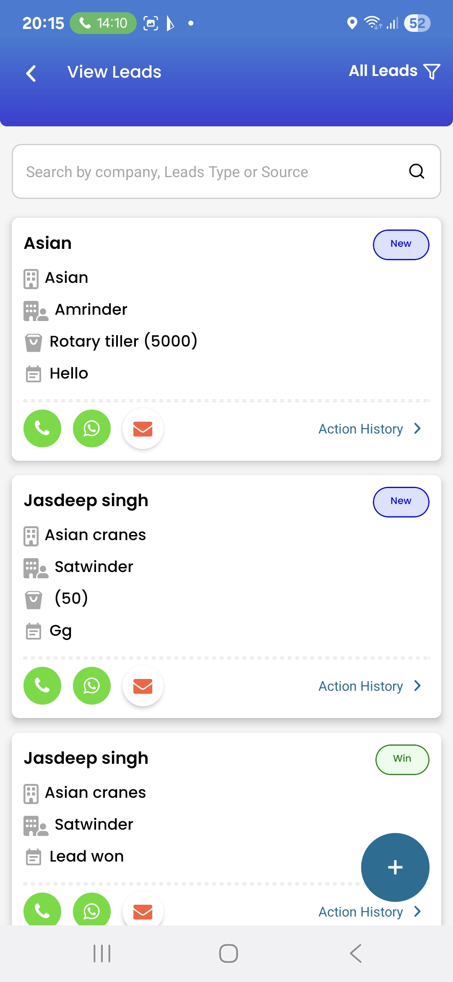The height and width of the screenshot is (982, 453).
Task: Call the Asian lead via phone icon
Action: tap(42, 428)
